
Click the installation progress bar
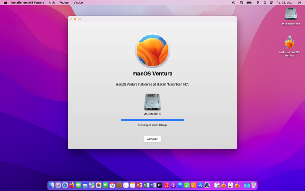pyautogui.click(x=152, y=120)
